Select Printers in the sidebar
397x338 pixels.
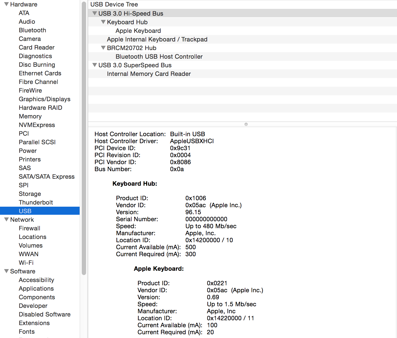point(30,159)
